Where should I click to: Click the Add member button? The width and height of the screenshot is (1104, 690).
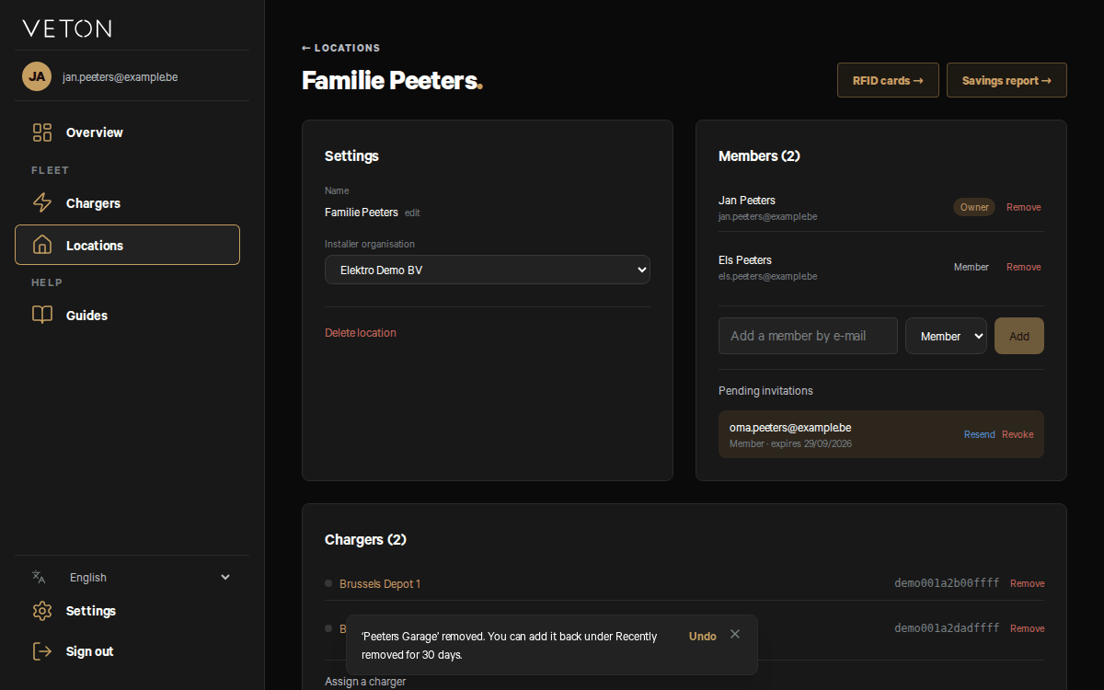pos(1019,336)
